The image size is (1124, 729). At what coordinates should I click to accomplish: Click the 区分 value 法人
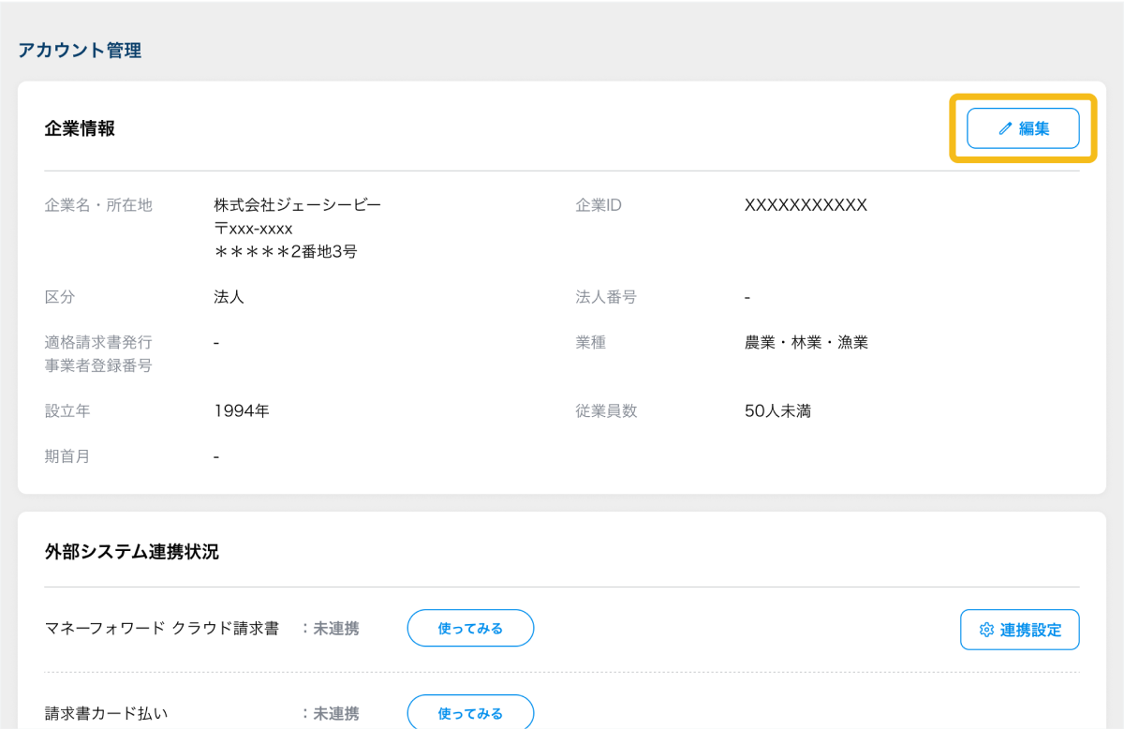click(x=229, y=297)
